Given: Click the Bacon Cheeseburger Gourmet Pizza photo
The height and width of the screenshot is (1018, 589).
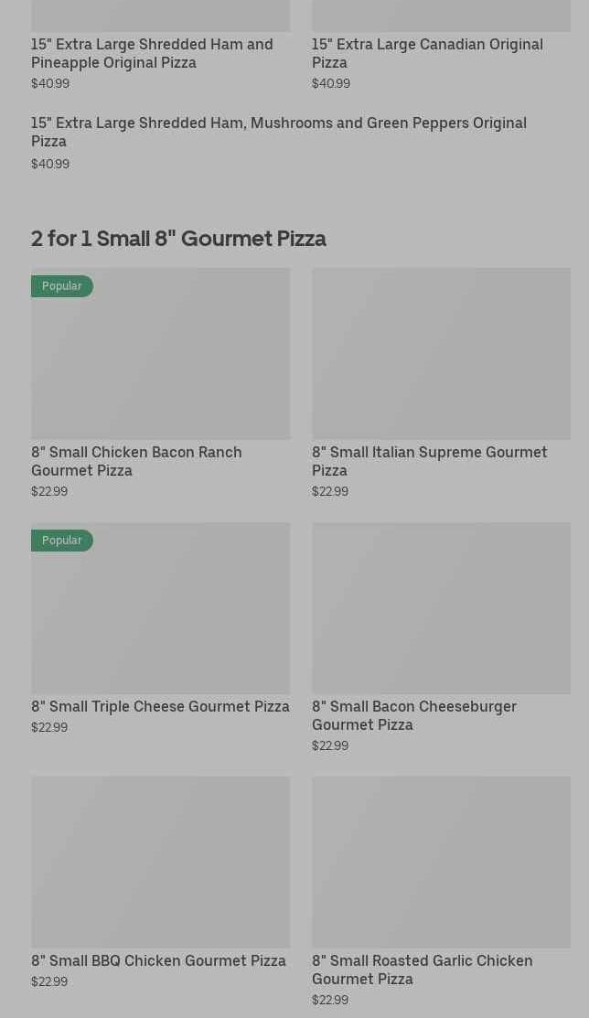Looking at the screenshot, I should click(441, 607).
